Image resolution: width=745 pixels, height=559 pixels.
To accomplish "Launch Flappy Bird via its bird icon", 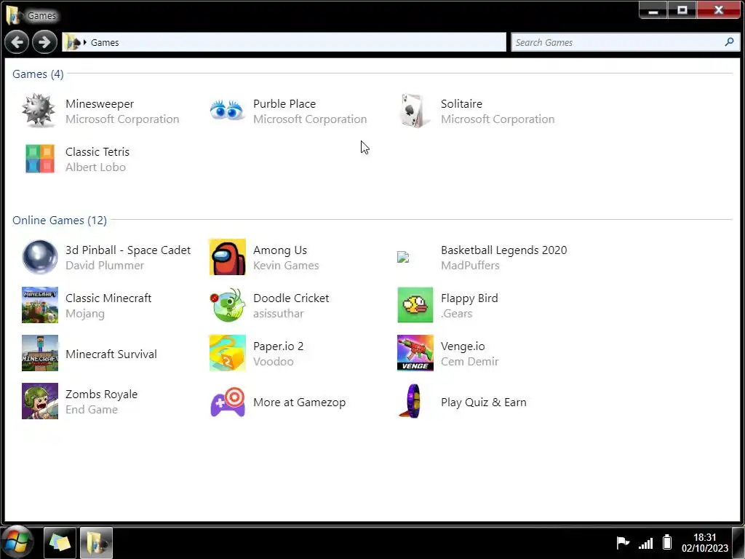I will click(x=415, y=305).
